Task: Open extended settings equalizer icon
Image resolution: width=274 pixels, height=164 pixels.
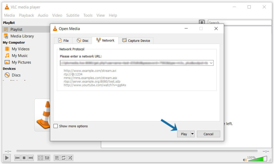Action: (47, 158)
